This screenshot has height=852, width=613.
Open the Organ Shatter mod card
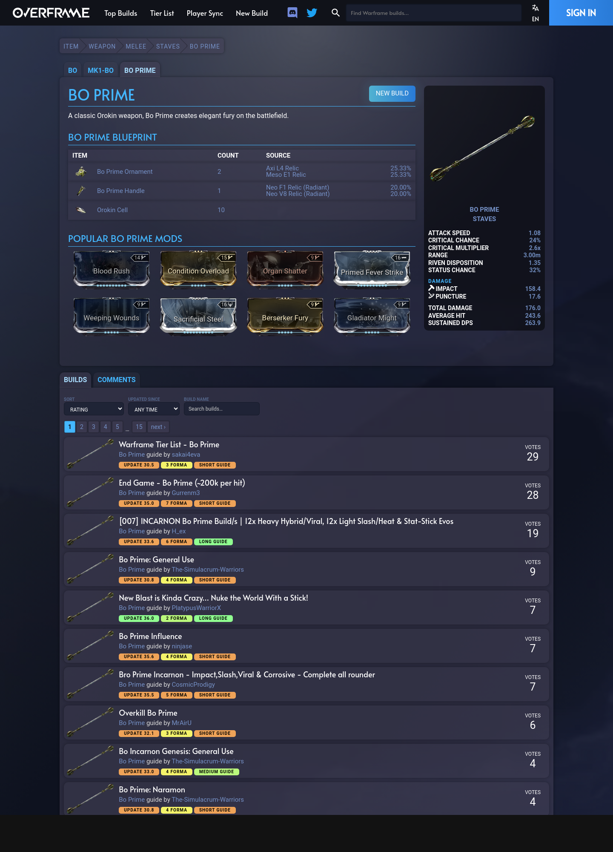pos(285,270)
